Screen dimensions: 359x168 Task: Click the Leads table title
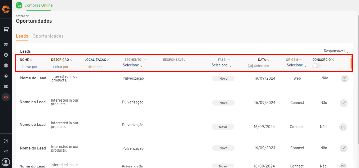(x=25, y=51)
